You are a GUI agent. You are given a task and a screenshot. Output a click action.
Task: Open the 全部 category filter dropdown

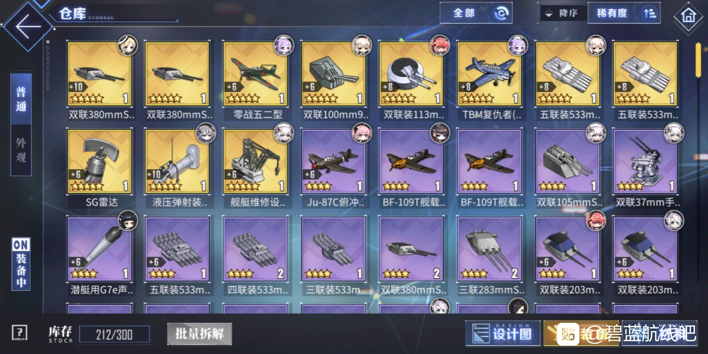point(476,13)
